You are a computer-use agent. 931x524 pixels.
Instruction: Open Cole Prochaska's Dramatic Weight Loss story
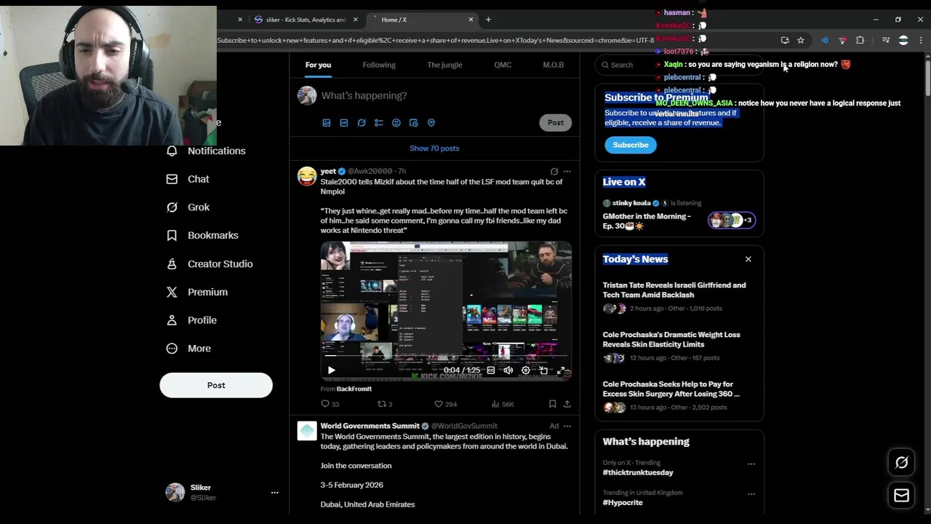pyautogui.click(x=671, y=339)
